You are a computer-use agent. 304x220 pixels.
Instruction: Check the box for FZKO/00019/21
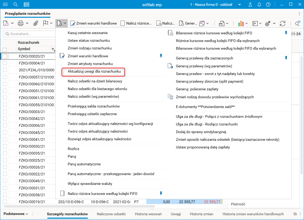point(5,202)
